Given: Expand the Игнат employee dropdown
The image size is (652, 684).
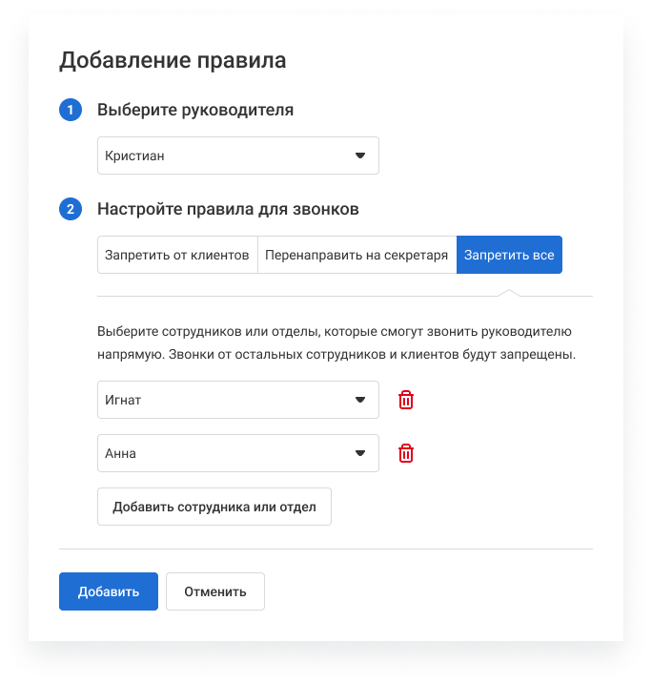Looking at the screenshot, I should [238, 400].
